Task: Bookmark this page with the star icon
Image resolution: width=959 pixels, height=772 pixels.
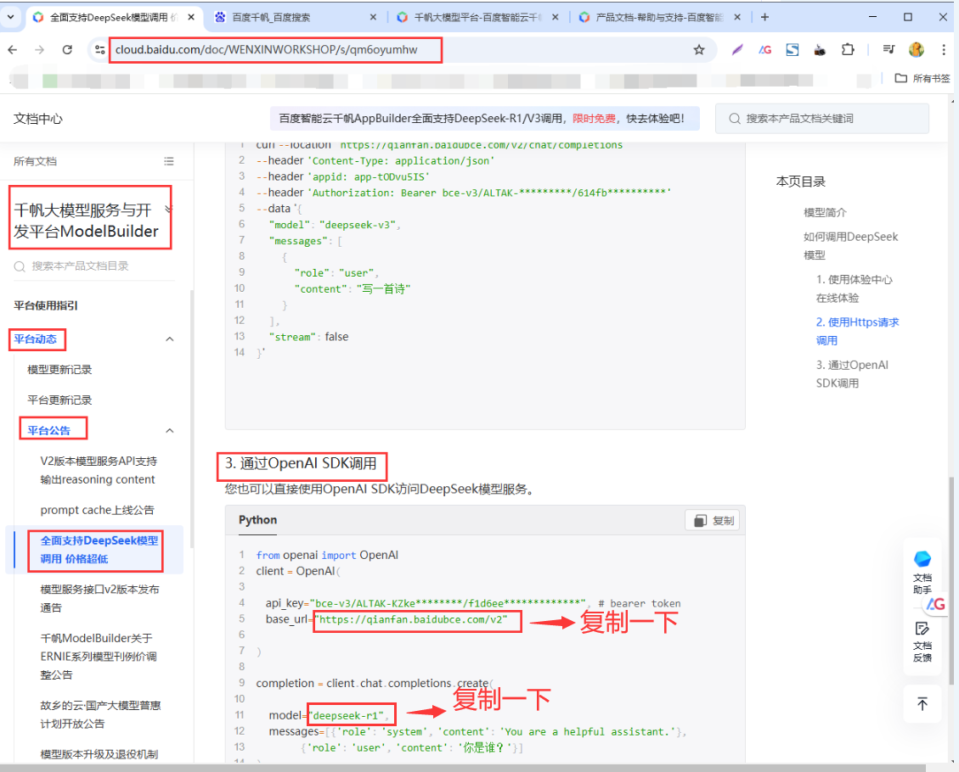Action: (x=699, y=50)
